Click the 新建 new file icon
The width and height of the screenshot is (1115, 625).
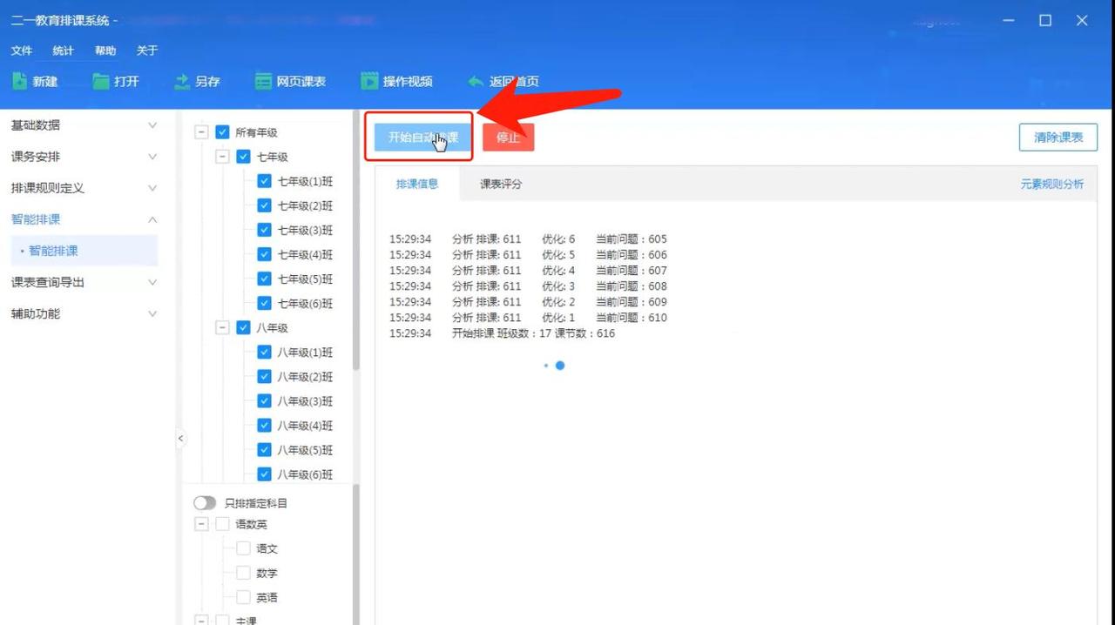[x=19, y=81]
